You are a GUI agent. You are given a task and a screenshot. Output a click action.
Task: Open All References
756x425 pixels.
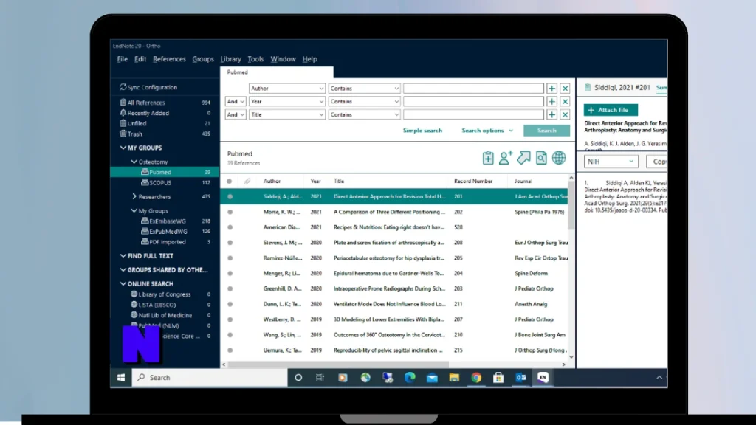(146, 103)
